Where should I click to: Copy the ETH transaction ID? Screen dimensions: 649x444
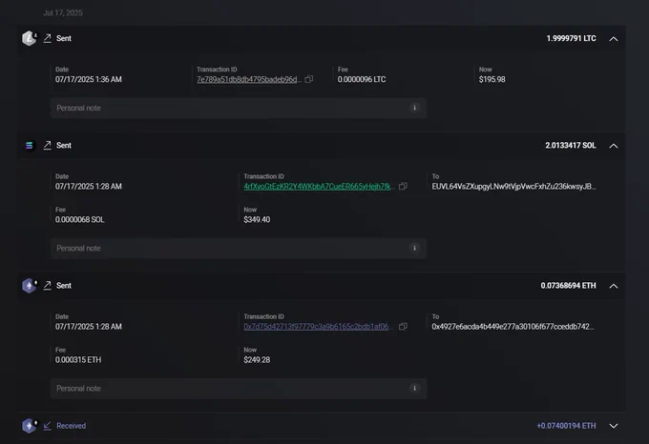click(x=403, y=326)
